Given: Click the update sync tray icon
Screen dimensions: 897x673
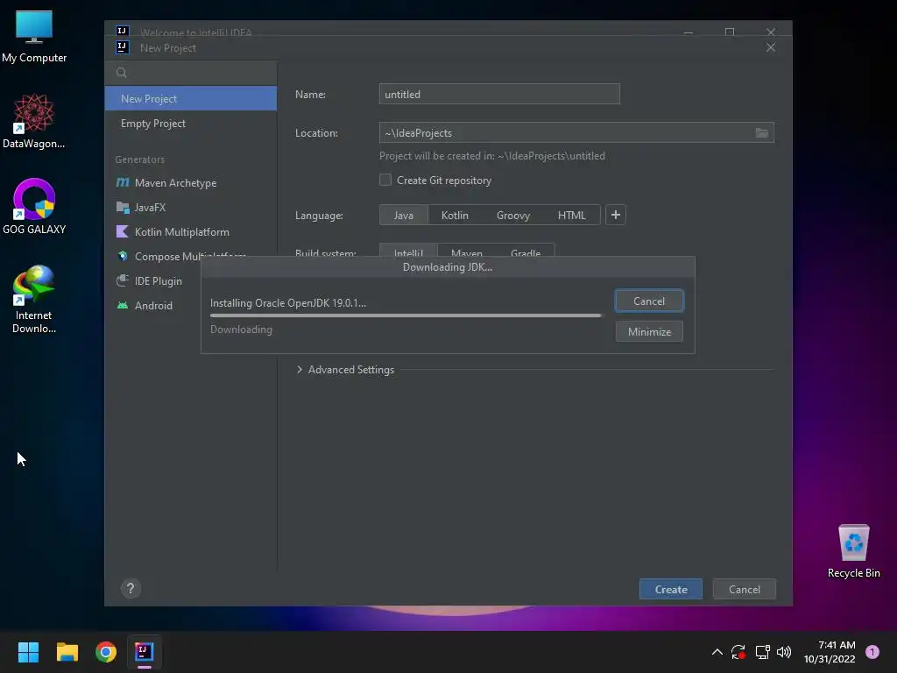Looking at the screenshot, I should [x=738, y=652].
